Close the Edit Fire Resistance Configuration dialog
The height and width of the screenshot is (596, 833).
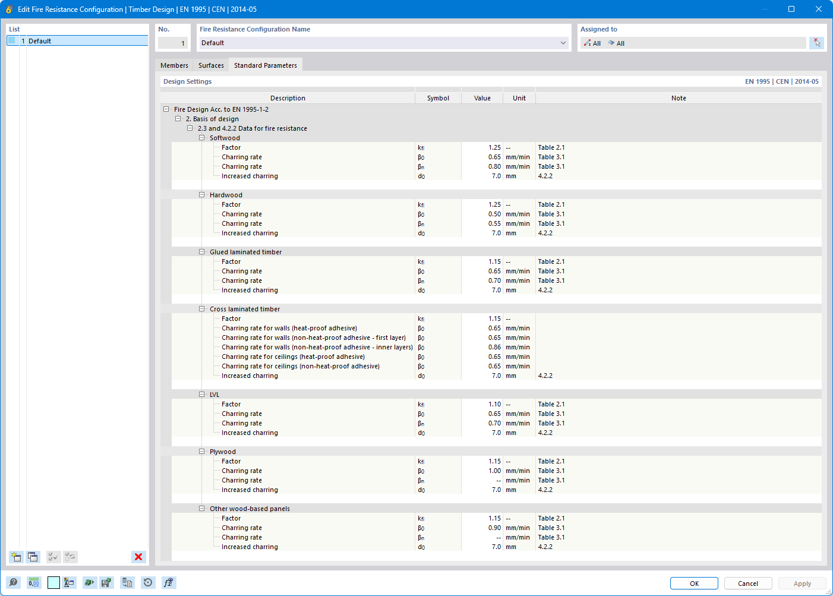(819, 9)
